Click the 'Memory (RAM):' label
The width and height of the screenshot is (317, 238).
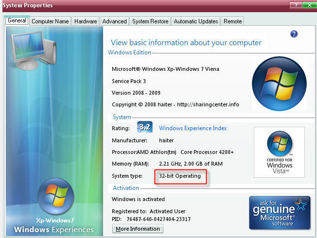pyautogui.click(x=130, y=164)
